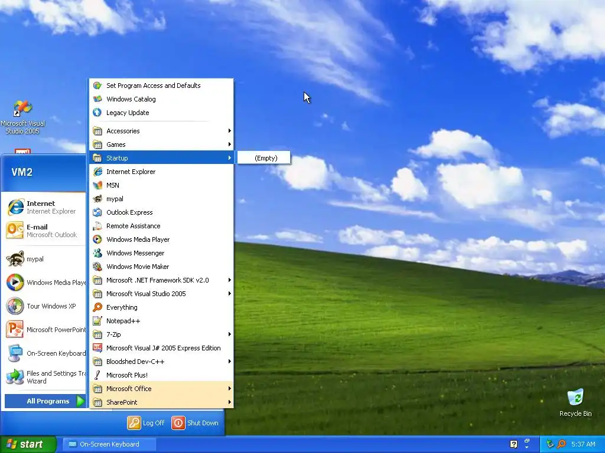605x453 pixels.
Task: Click the Internet Explorer icon in the programs list
Action: click(x=97, y=172)
